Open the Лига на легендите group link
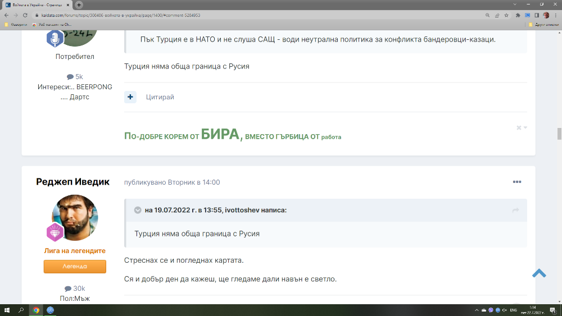This screenshot has height=316, width=562. click(x=75, y=251)
